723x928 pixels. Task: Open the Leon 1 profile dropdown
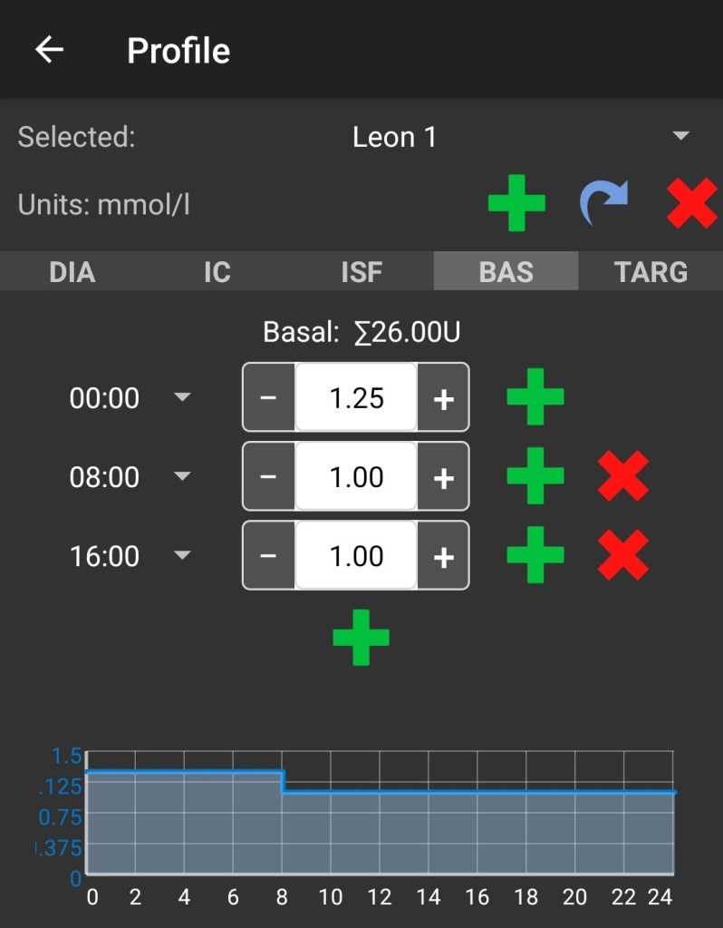680,137
